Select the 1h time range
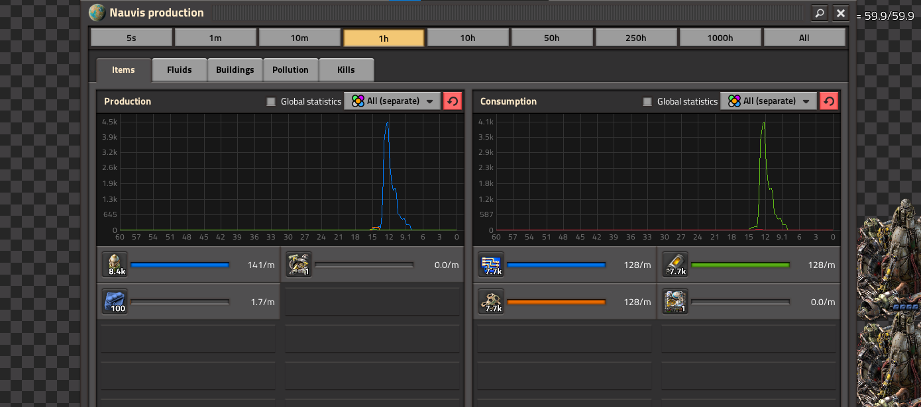The height and width of the screenshot is (407, 921). 384,38
